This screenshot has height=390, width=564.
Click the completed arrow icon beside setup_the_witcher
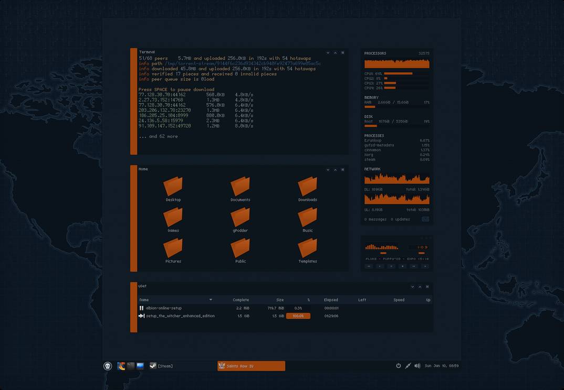tap(141, 316)
